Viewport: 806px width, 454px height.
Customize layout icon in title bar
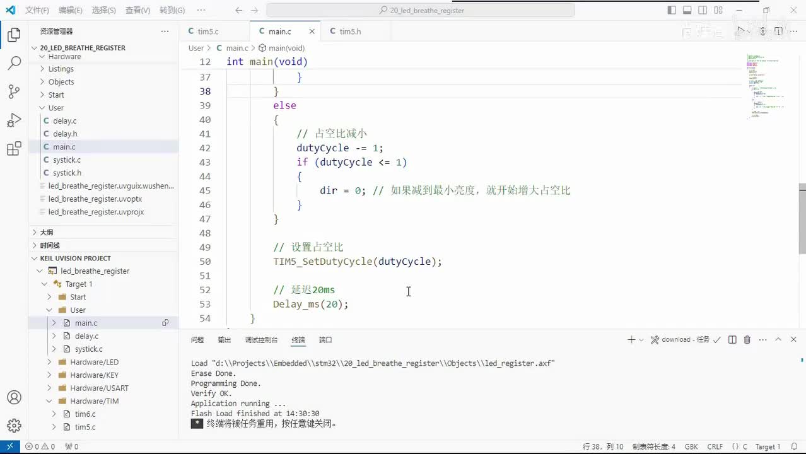[717, 10]
